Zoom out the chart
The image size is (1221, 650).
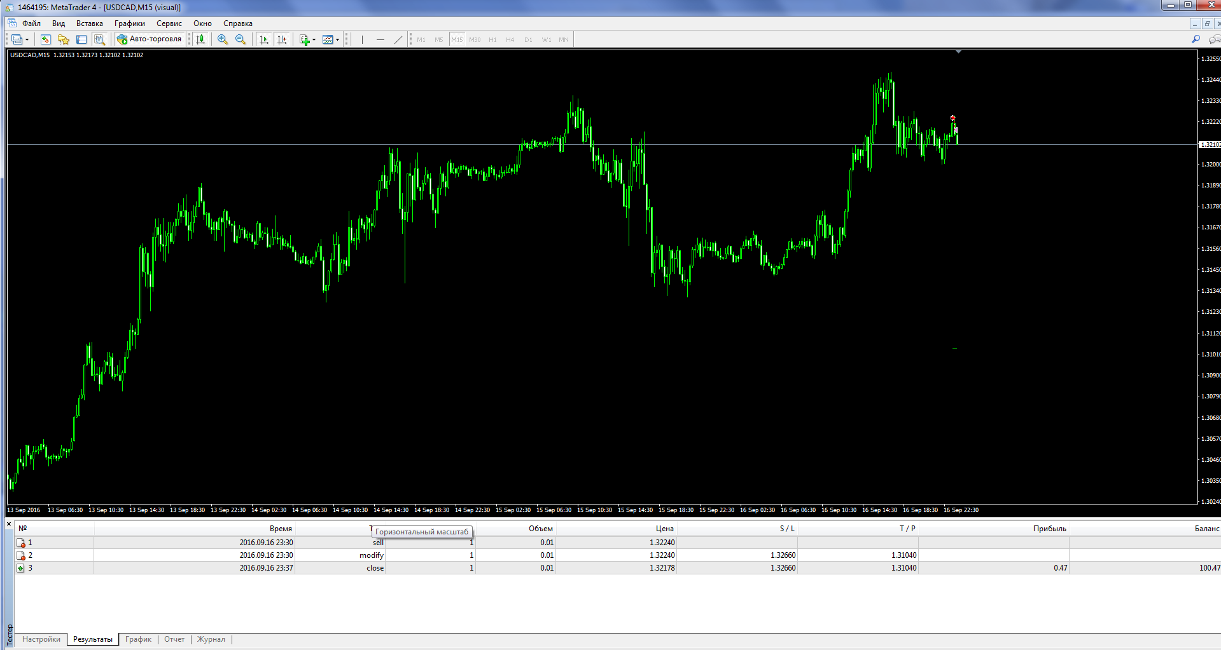pos(241,39)
